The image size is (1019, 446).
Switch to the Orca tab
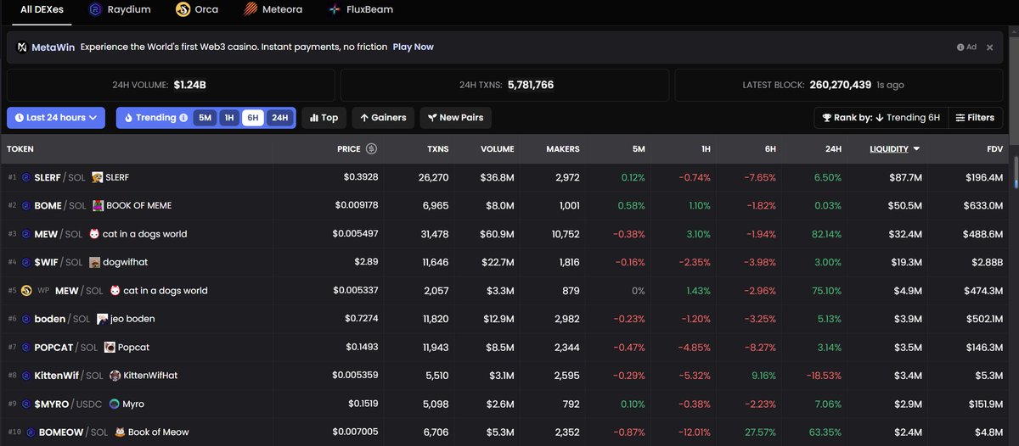[197, 10]
